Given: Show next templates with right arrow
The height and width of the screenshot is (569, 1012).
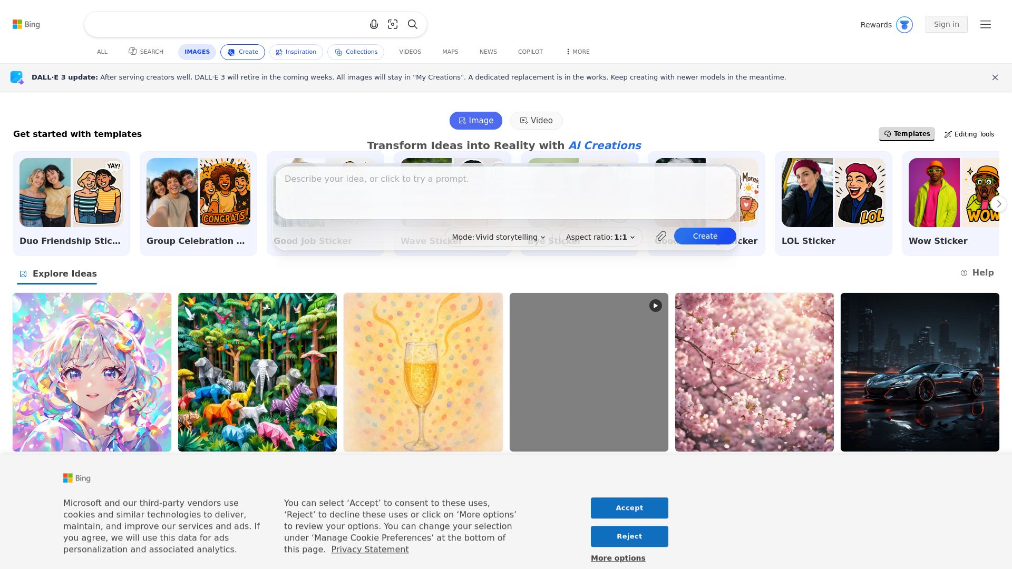Looking at the screenshot, I should [x=999, y=204].
